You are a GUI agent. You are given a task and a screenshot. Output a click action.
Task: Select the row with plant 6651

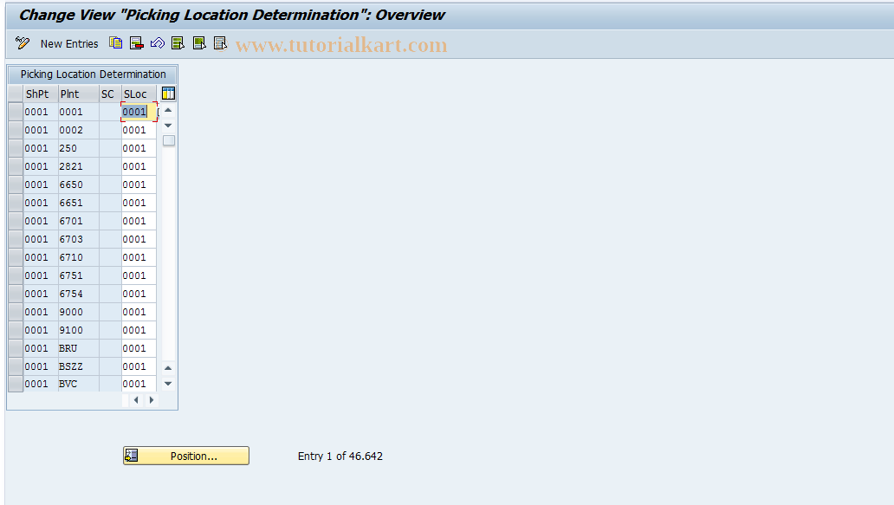pos(16,203)
